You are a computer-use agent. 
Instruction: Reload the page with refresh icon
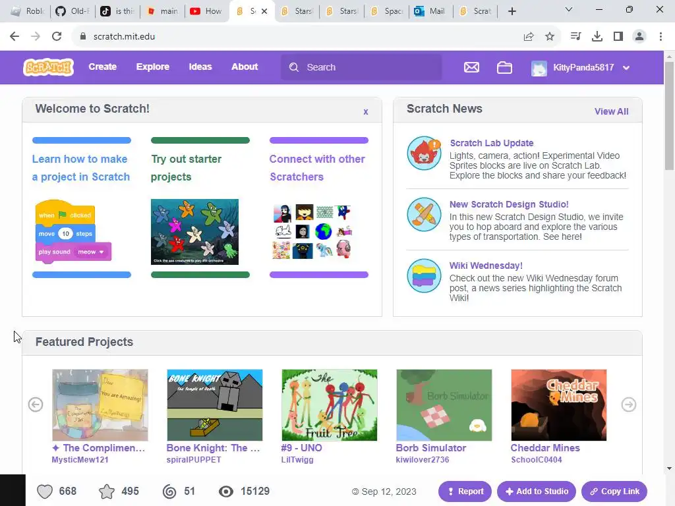coord(57,37)
